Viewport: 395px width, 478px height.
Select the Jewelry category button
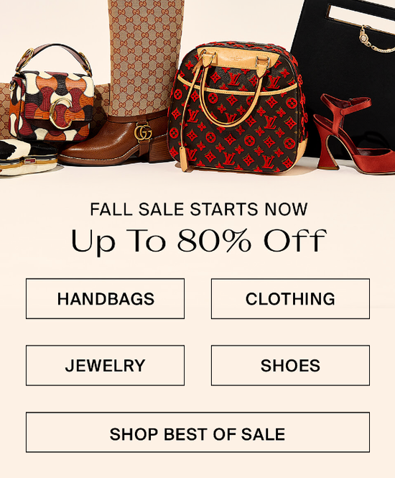tap(105, 365)
